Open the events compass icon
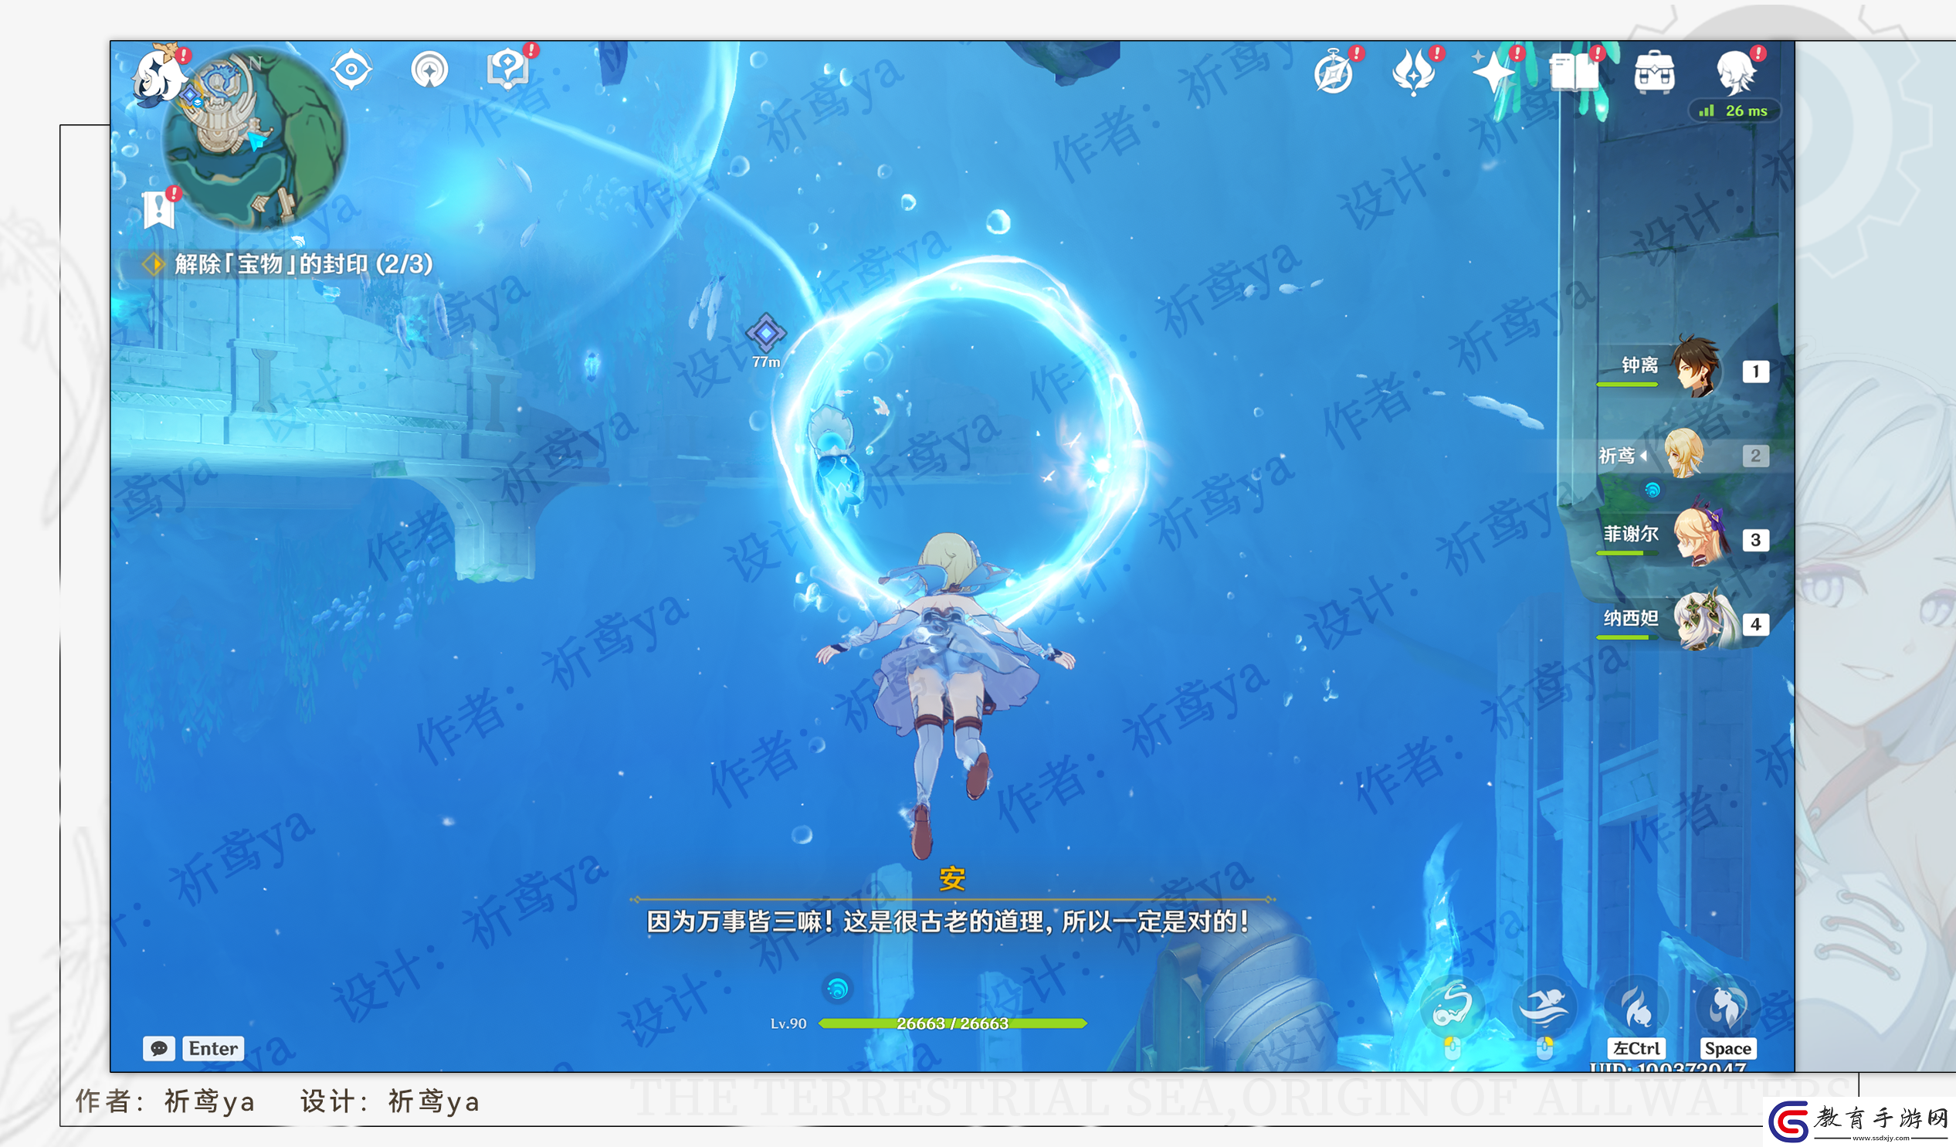Viewport: 1956px width, 1147px height. 1335,73
